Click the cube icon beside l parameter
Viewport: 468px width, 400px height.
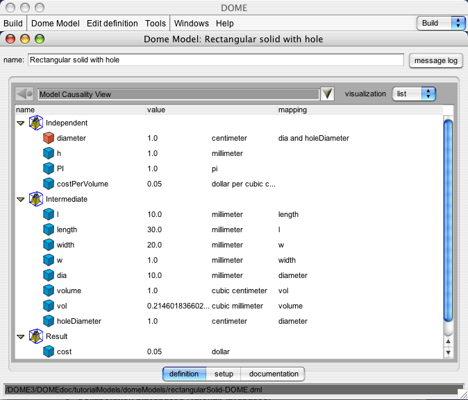49,214
